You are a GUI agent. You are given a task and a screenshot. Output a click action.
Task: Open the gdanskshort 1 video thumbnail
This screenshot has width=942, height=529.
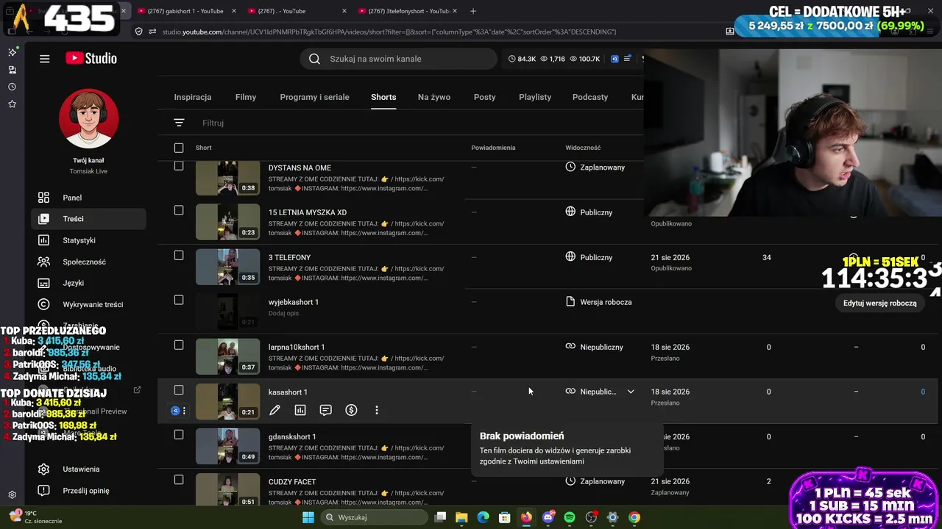[x=227, y=446]
